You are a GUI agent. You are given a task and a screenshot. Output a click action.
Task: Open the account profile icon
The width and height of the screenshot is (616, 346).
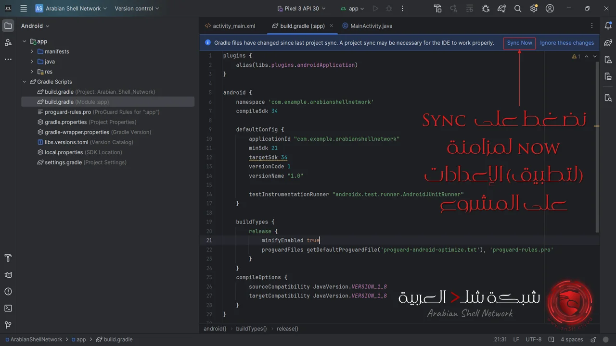pos(550,9)
